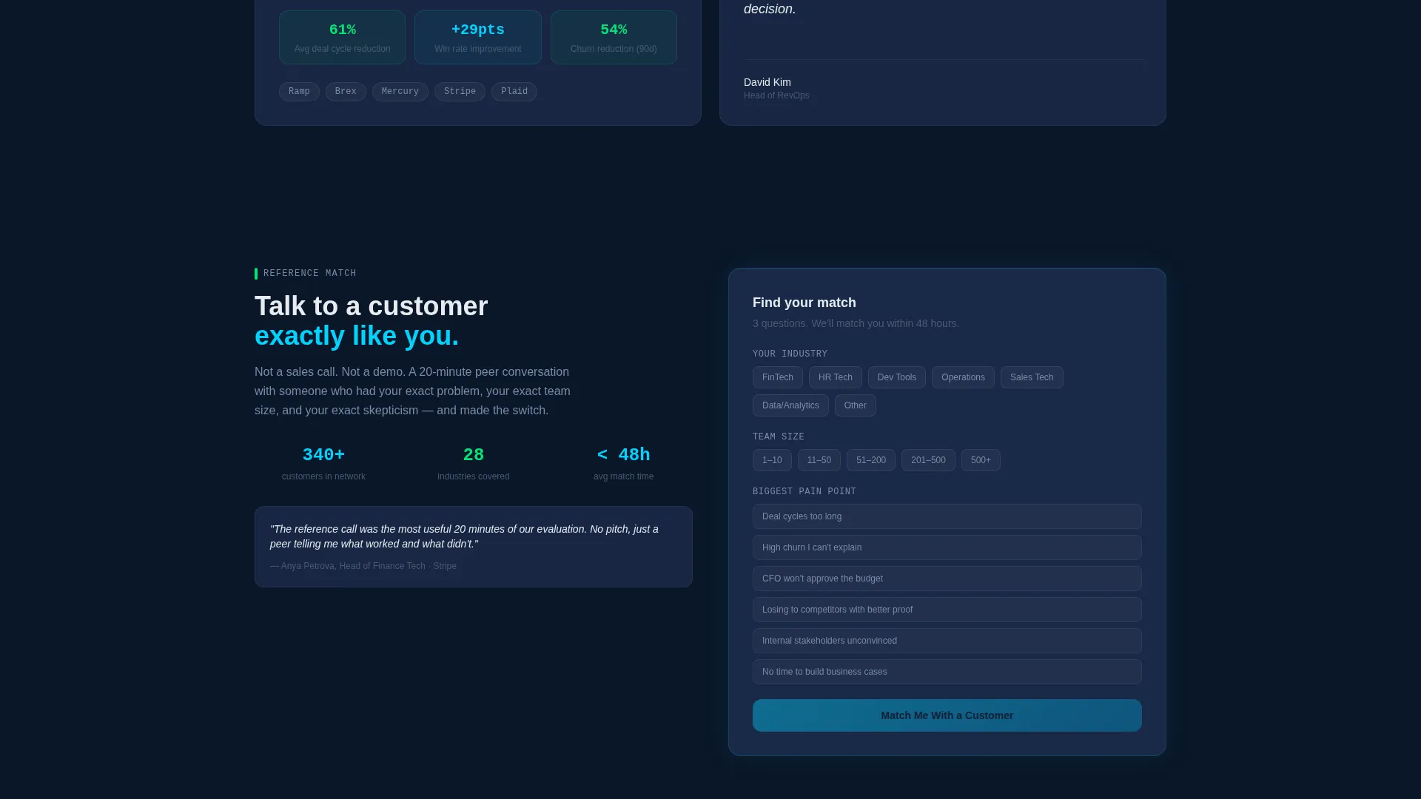Click the Head of RevOps title
Viewport: 1421px width, 799px height.
pos(776,95)
